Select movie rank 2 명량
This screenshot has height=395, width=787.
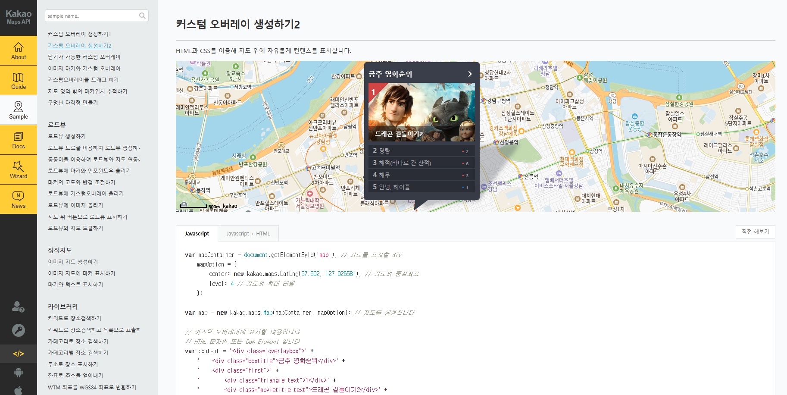[x=422, y=150]
